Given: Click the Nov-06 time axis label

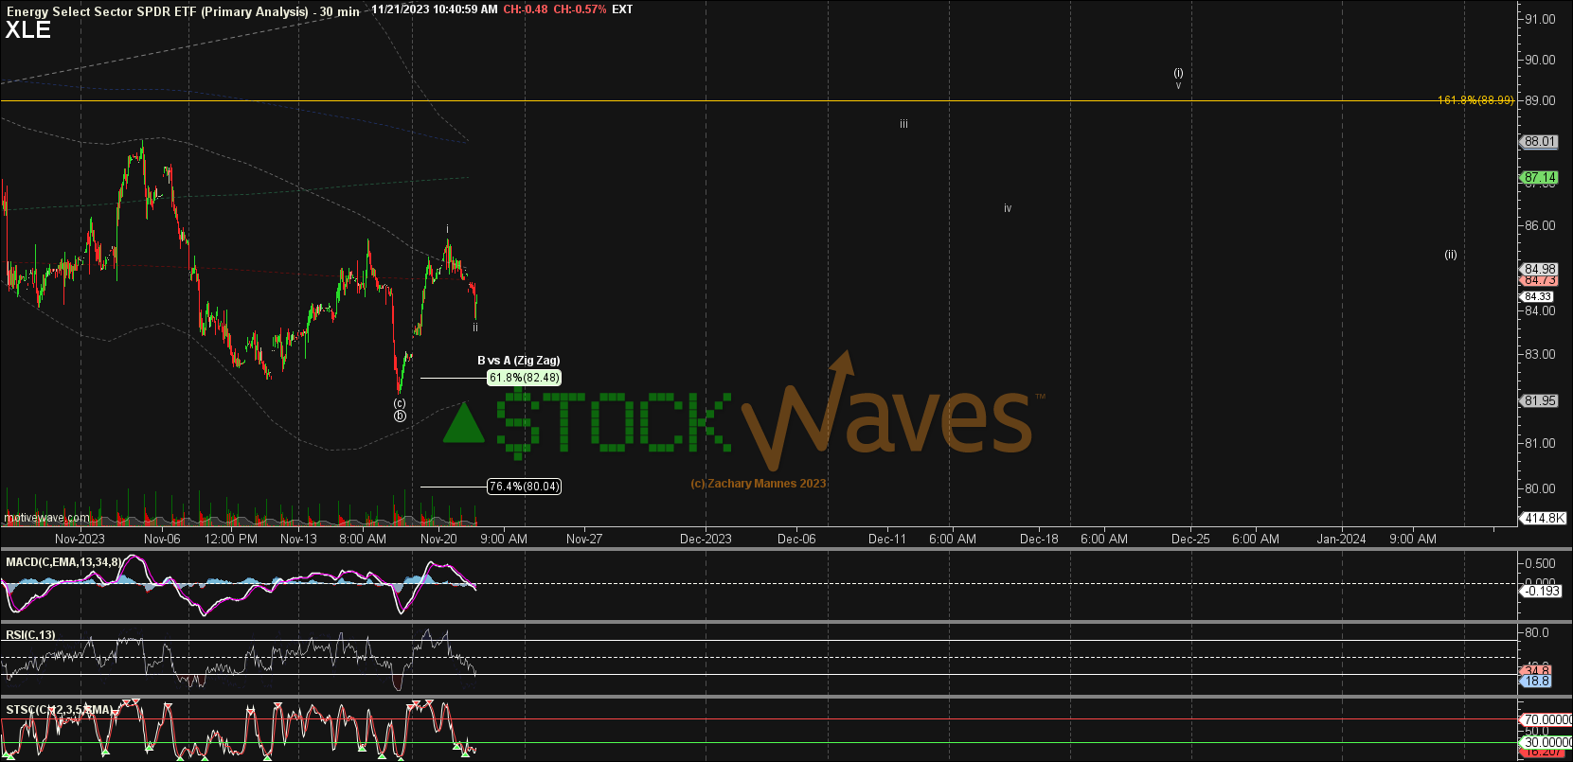Looking at the screenshot, I should point(162,539).
